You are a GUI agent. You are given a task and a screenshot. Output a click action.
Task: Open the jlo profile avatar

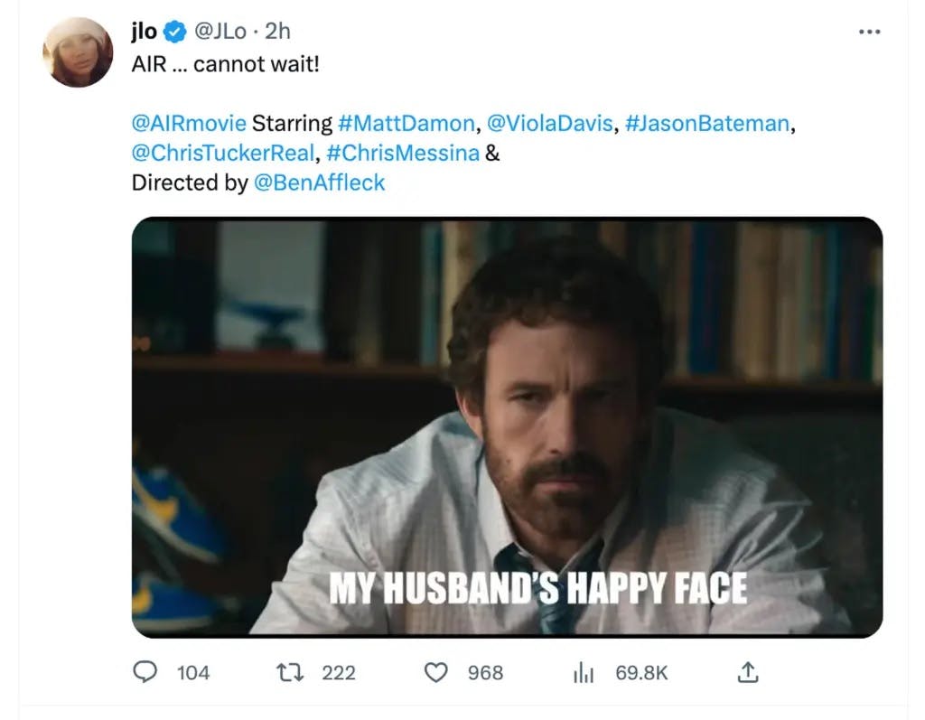tap(78, 51)
